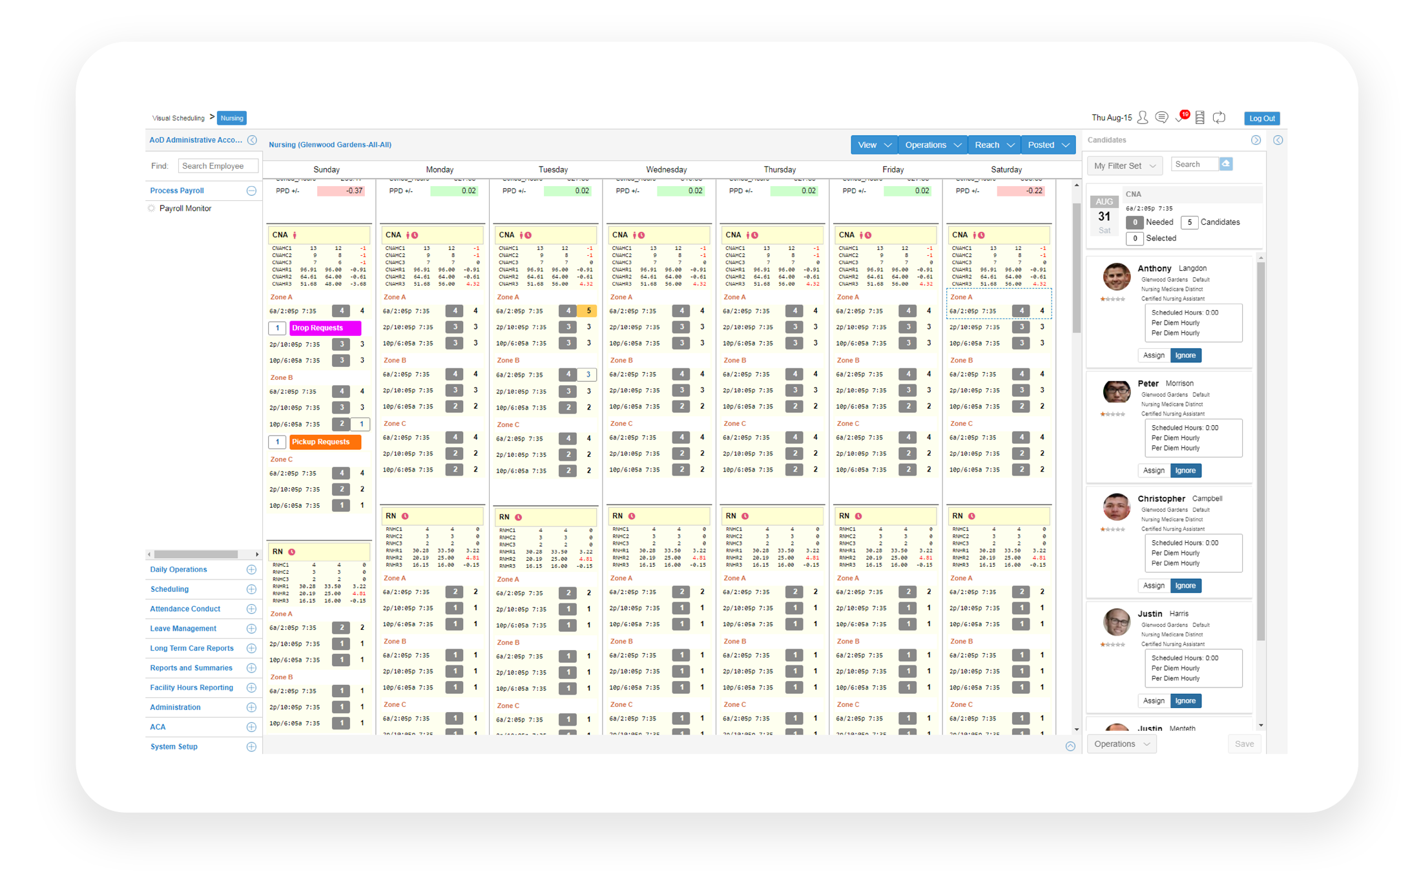Click Saturday PPD -0.22 red value

pos(1021,191)
